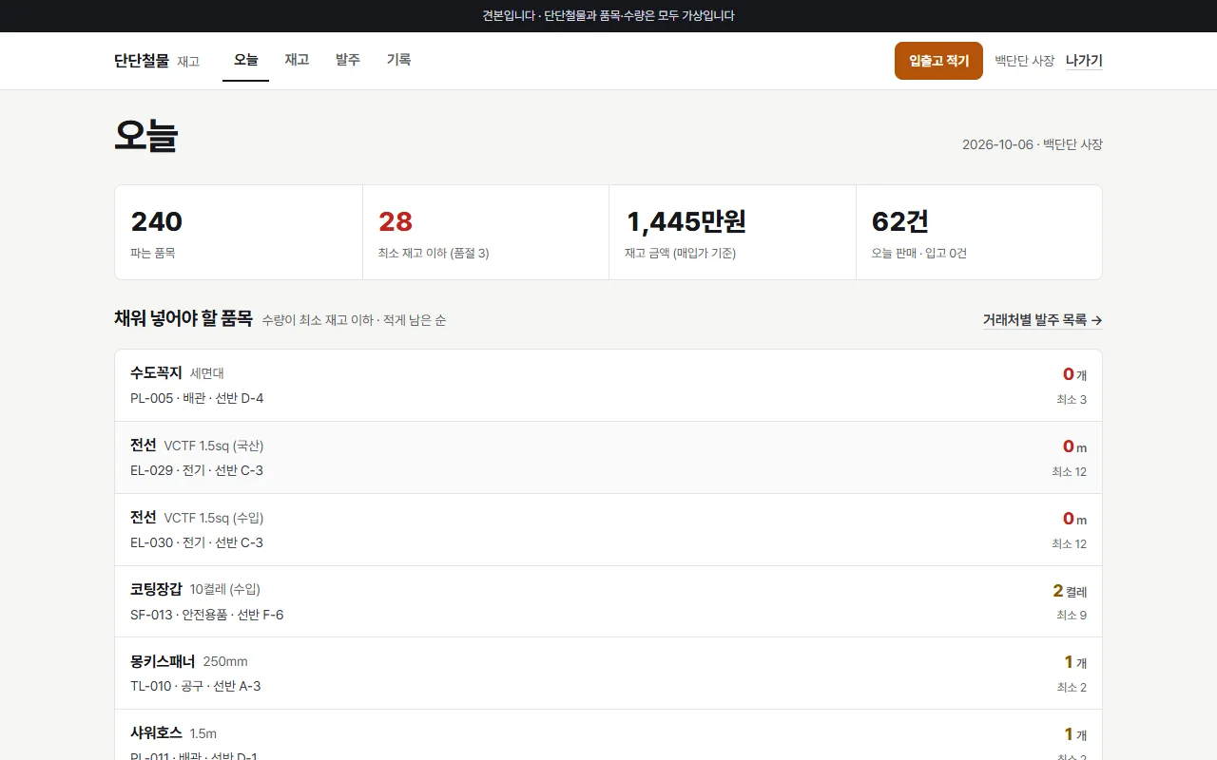Select the 수도꼭지 세면대 item row
1217x760 pixels.
608,386
